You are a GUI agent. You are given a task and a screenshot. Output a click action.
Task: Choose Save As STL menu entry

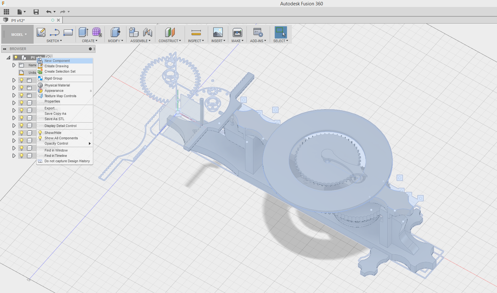pos(65,119)
